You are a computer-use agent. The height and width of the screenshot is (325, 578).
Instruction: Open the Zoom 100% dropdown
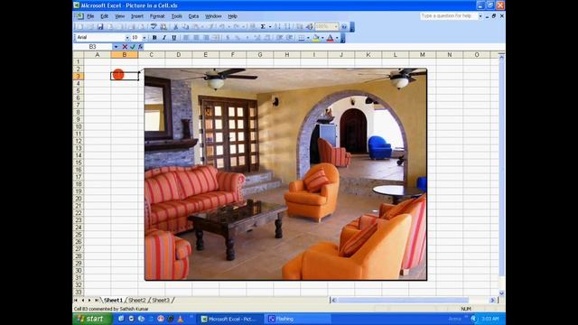point(336,26)
